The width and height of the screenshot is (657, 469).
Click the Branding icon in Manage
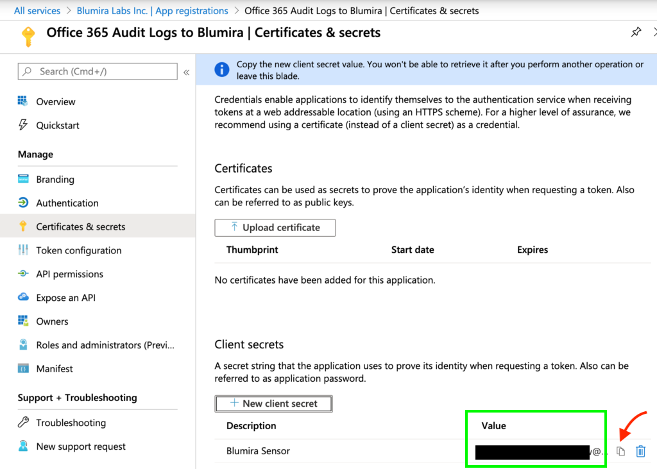coord(23,180)
